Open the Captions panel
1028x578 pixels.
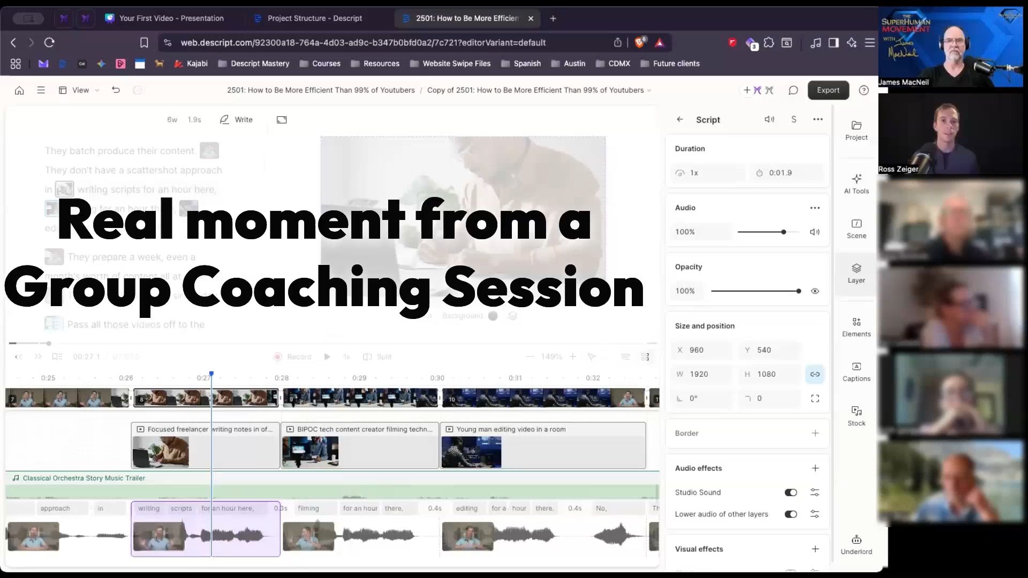tap(856, 371)
